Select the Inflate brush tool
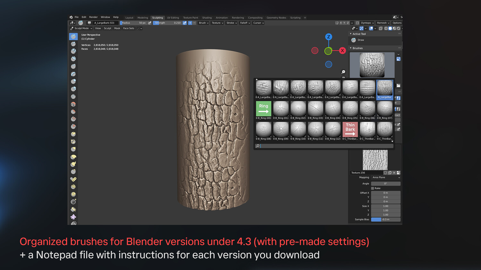 point(73,82)
